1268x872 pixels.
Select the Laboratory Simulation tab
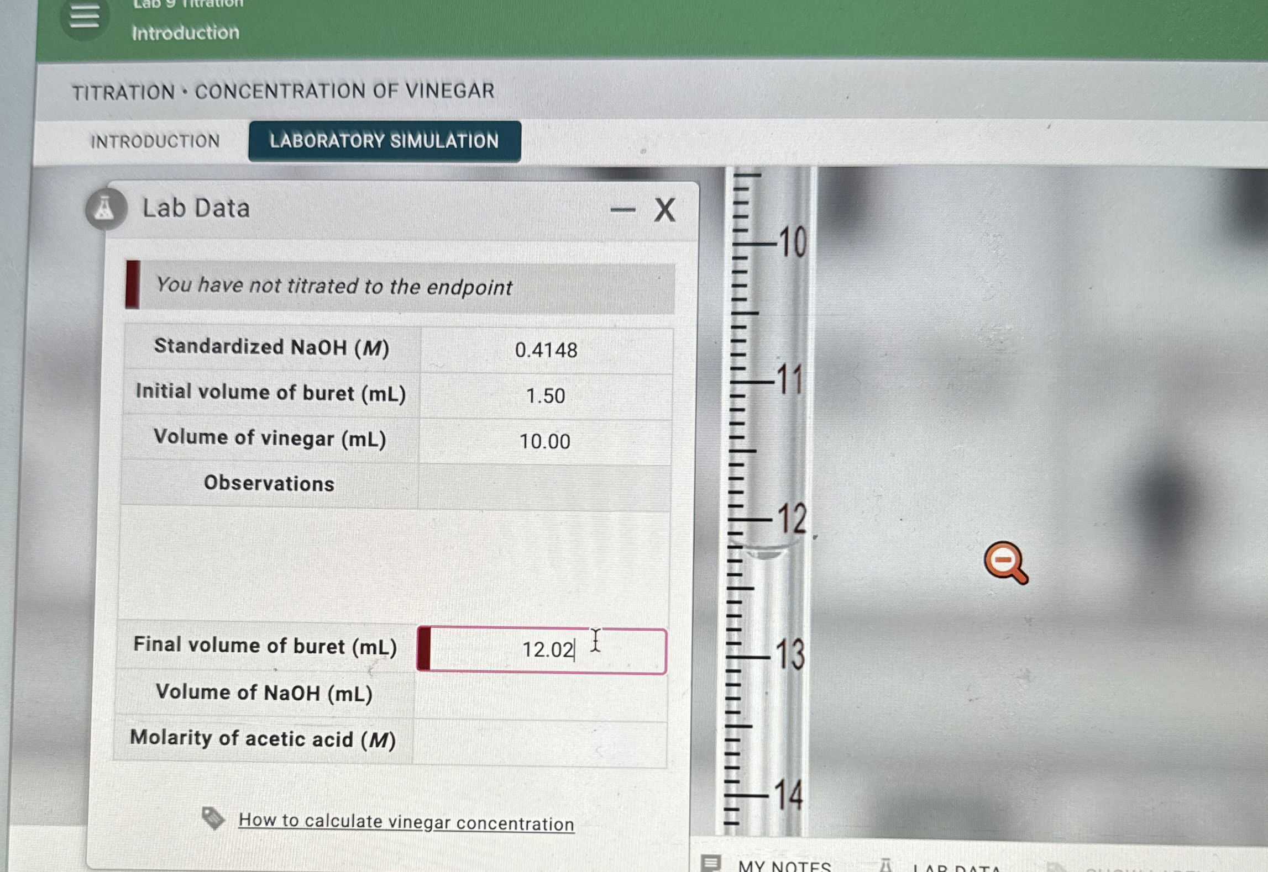pyautogui.click(x=384, y=141)
